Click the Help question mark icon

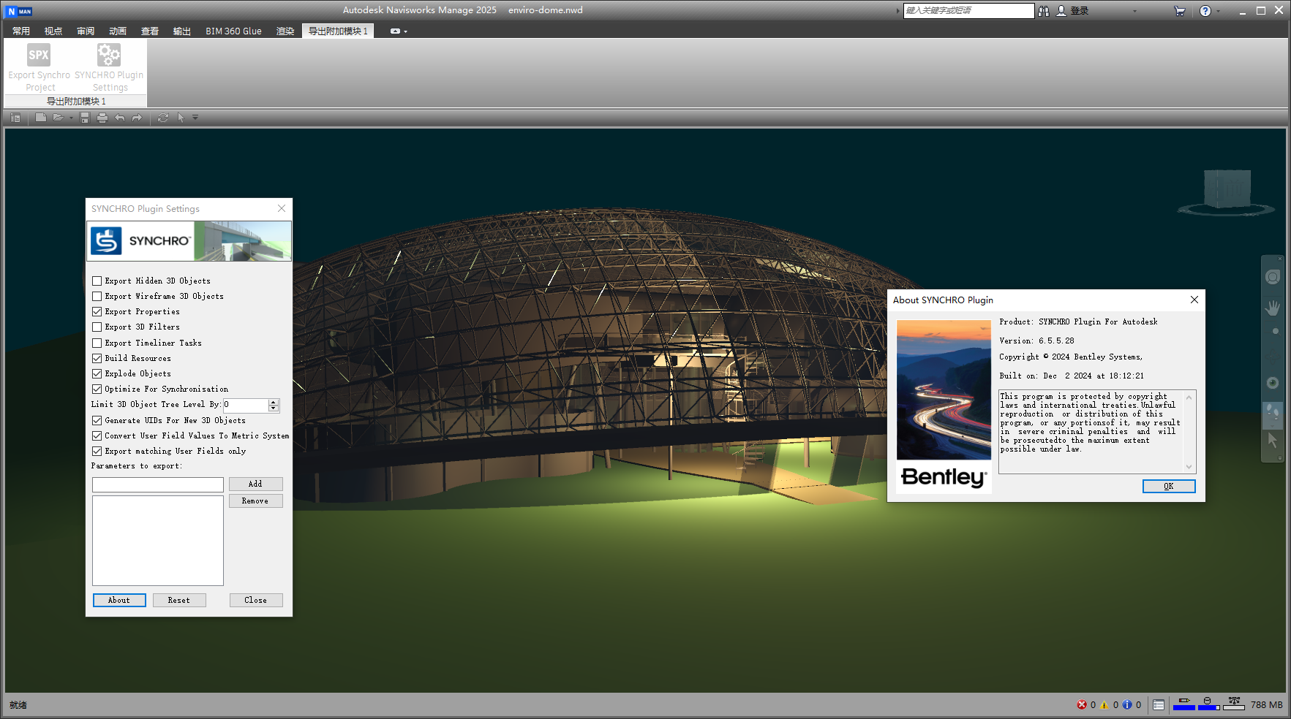tap(1205, 11)
